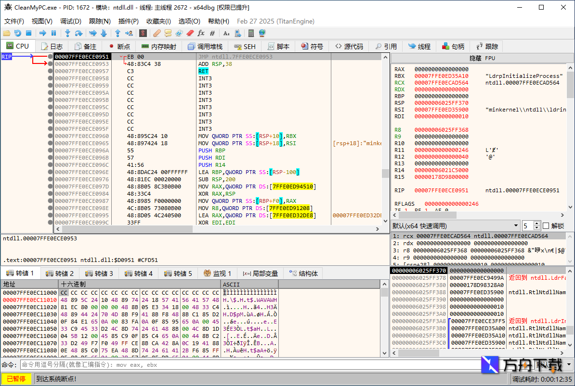Open the Scylla plugin with the S icon

142,33
